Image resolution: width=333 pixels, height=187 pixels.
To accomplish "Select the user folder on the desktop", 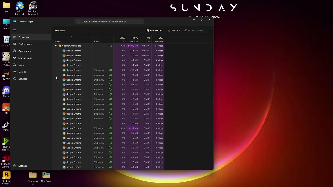I will coord(7,7).
